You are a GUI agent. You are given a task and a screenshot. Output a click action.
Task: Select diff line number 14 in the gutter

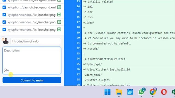pos(78,7)
